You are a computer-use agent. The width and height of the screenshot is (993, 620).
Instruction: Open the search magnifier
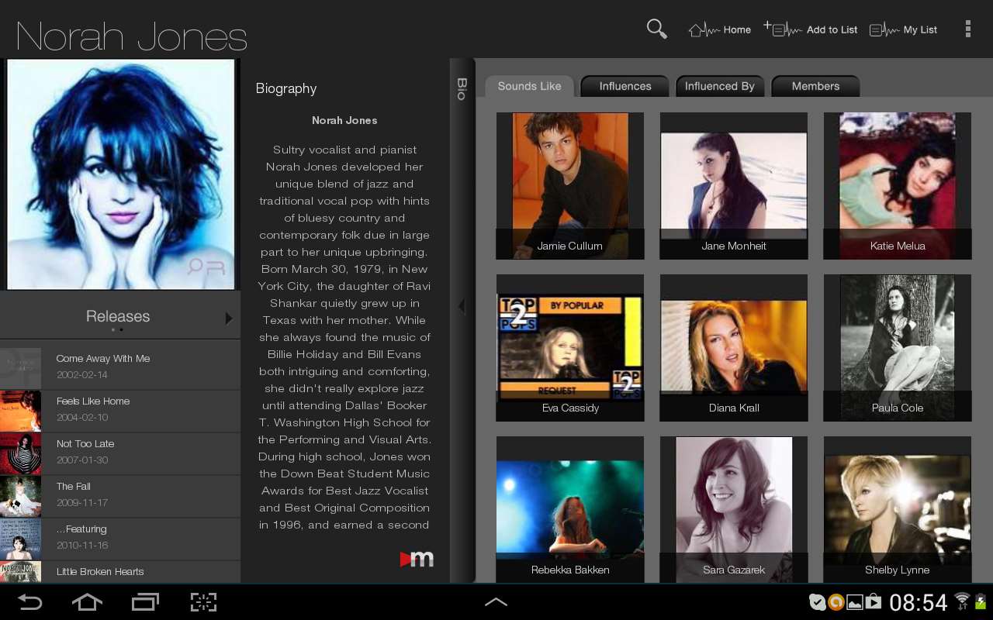(656, 28)
